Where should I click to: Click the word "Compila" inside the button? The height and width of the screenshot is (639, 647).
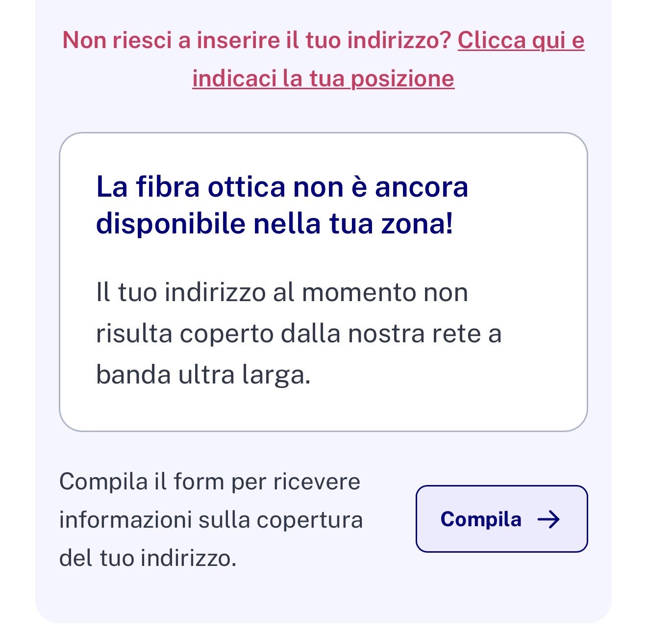click(x=481, y=519)
